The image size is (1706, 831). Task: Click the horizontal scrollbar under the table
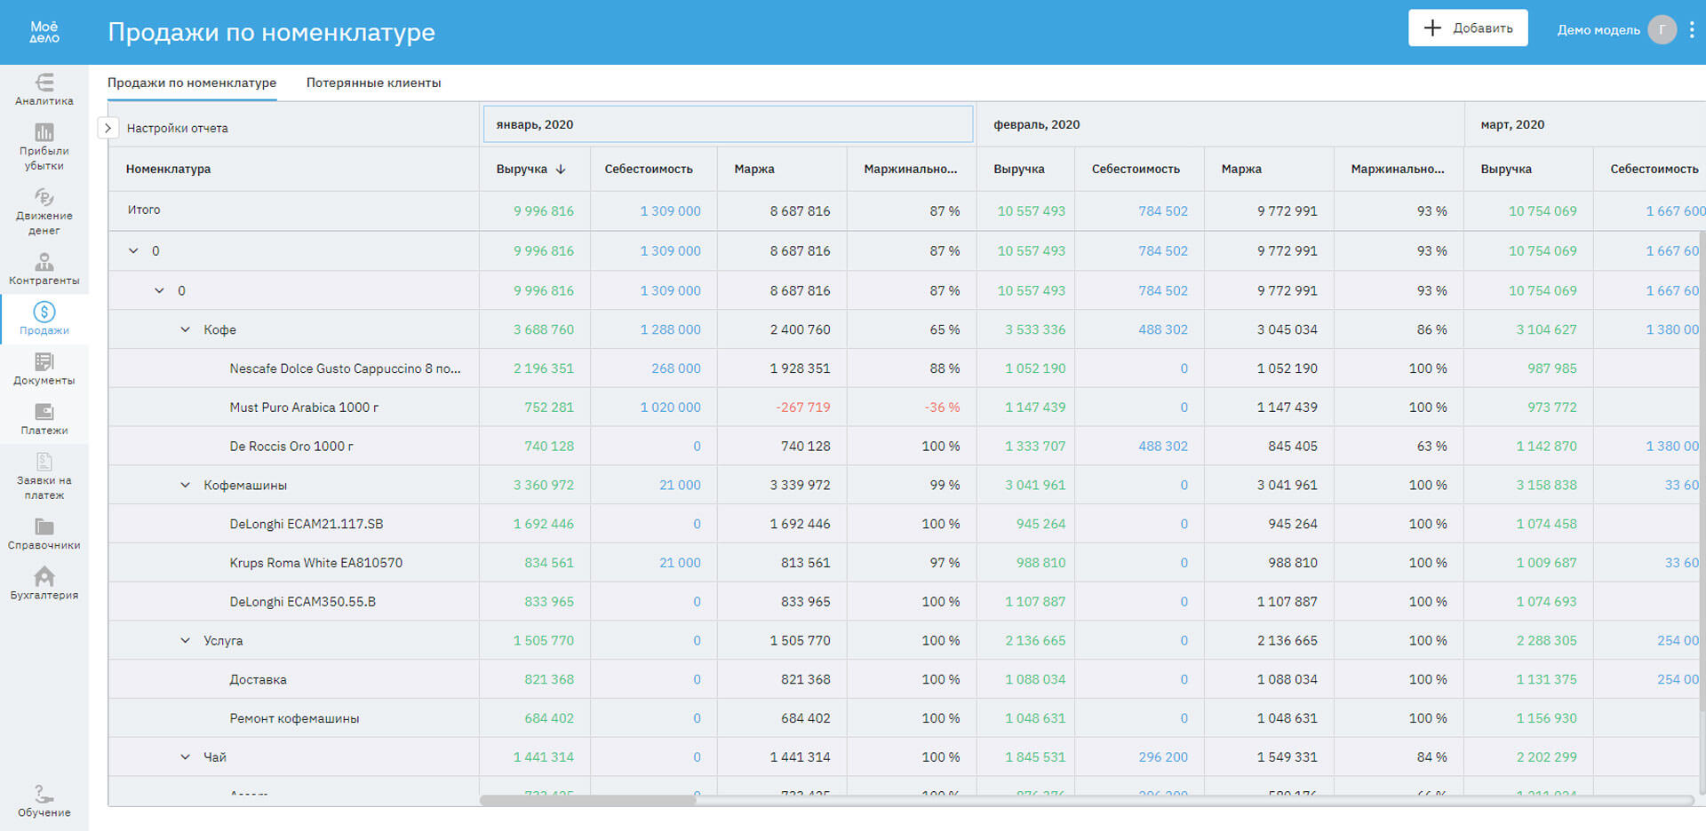click(587, 801)
